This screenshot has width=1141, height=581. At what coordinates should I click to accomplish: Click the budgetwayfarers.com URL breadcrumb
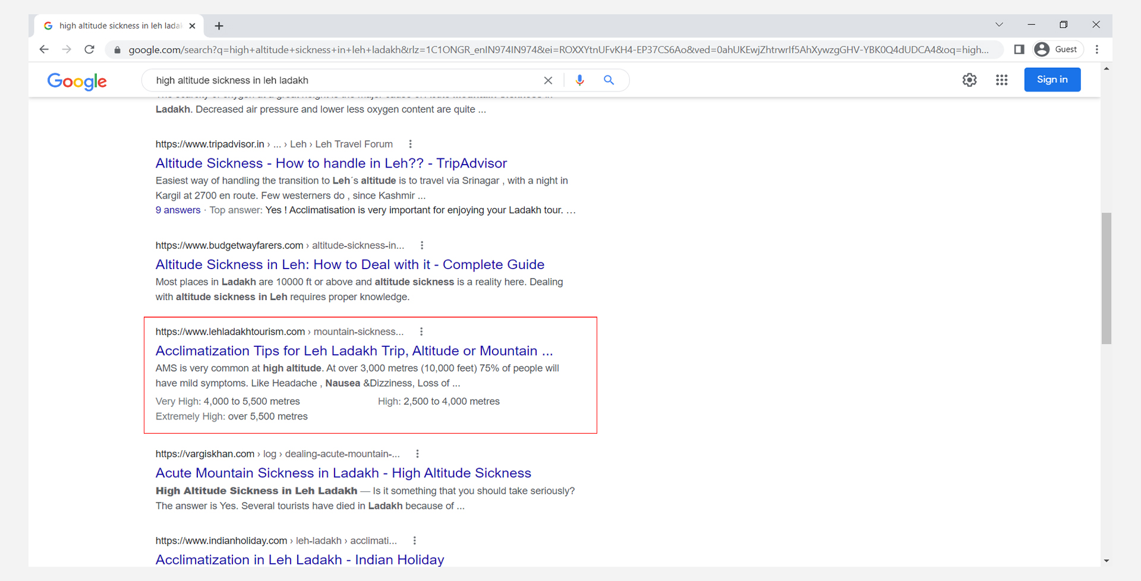(x=280, y=245)
